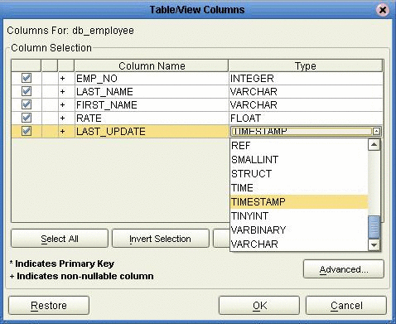The width and height of the screenshot is (396, 324).
Task: Click the Select All button
Action: point(60,239)
